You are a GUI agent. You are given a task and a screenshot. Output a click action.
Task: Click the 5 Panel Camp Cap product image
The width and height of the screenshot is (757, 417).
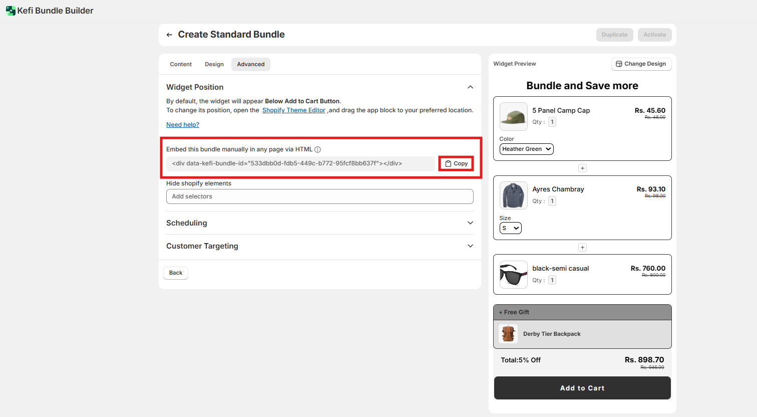click(513, 116)
